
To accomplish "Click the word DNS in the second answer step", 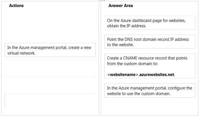I will click(x=129, y=39).
